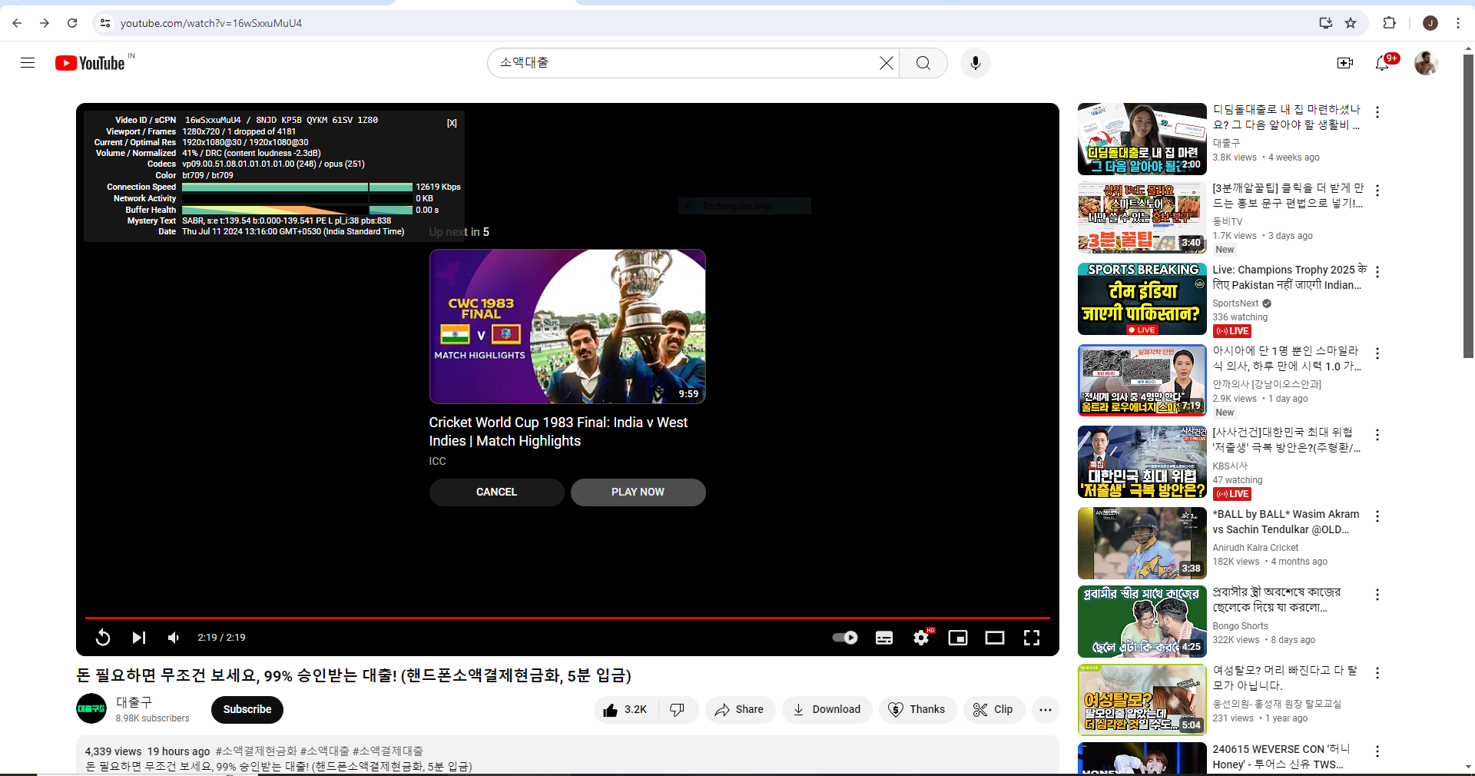The width and height of the screenshot is (1475, 776).
Task: Open browser extensions puzzle icon
Action: coord(1389,23)
